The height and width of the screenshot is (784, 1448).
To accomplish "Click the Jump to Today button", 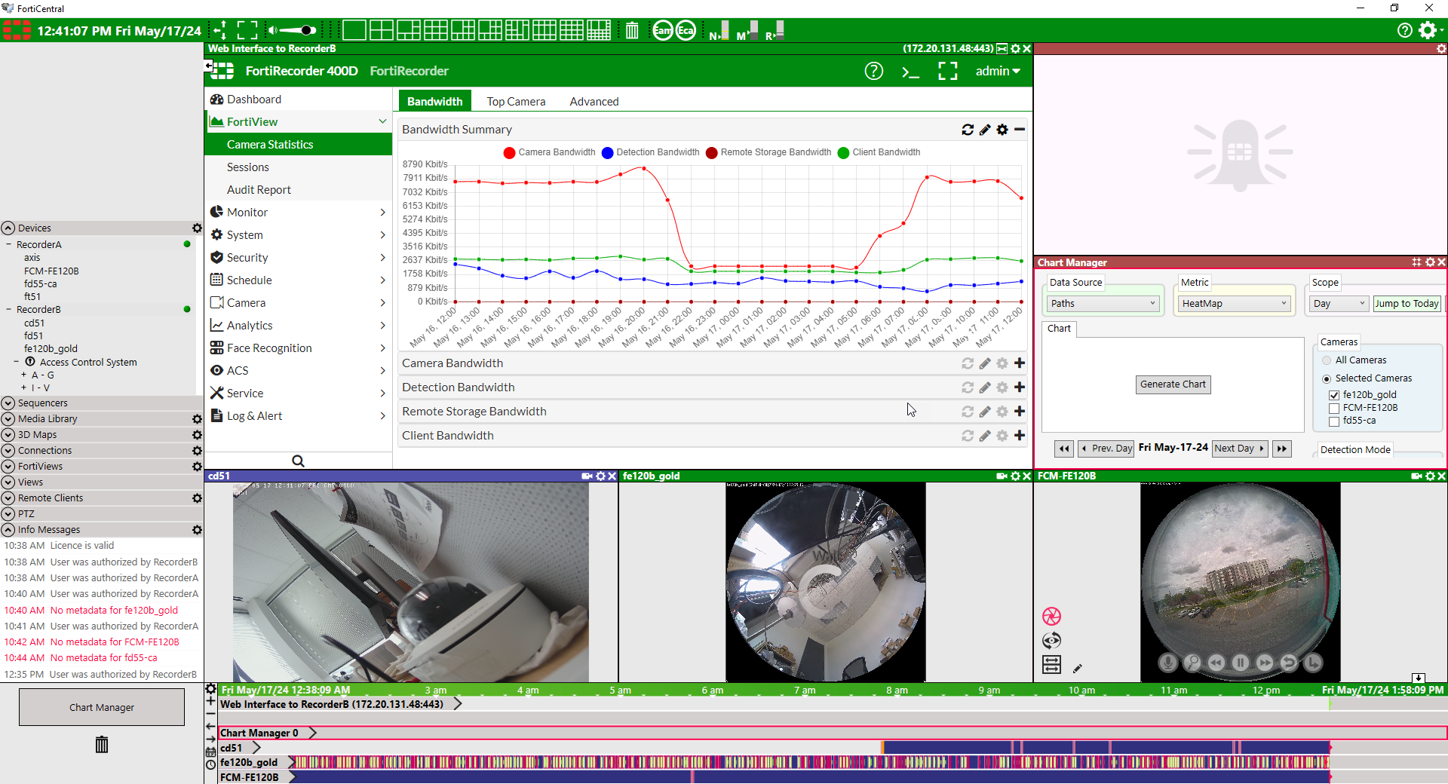I will pos(1407,304).
